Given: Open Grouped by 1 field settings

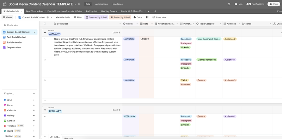Looking at the screenshot, I should (x=96, y=18).
